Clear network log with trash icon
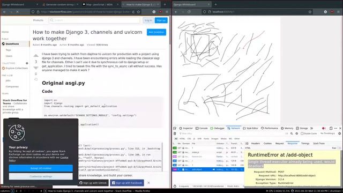The width and height of the screenshot is (343, 193). coord(175,133)
